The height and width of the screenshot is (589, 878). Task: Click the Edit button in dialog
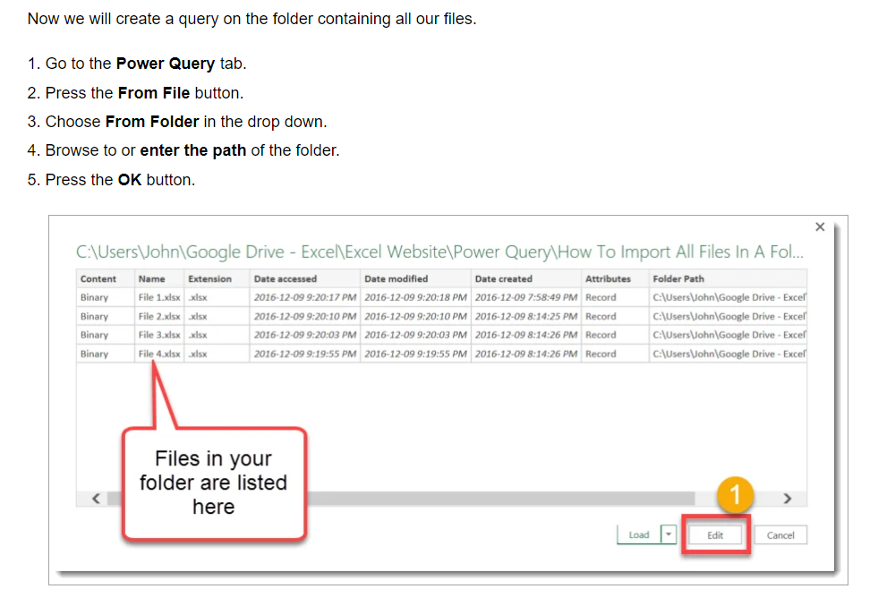pos(715,535)
